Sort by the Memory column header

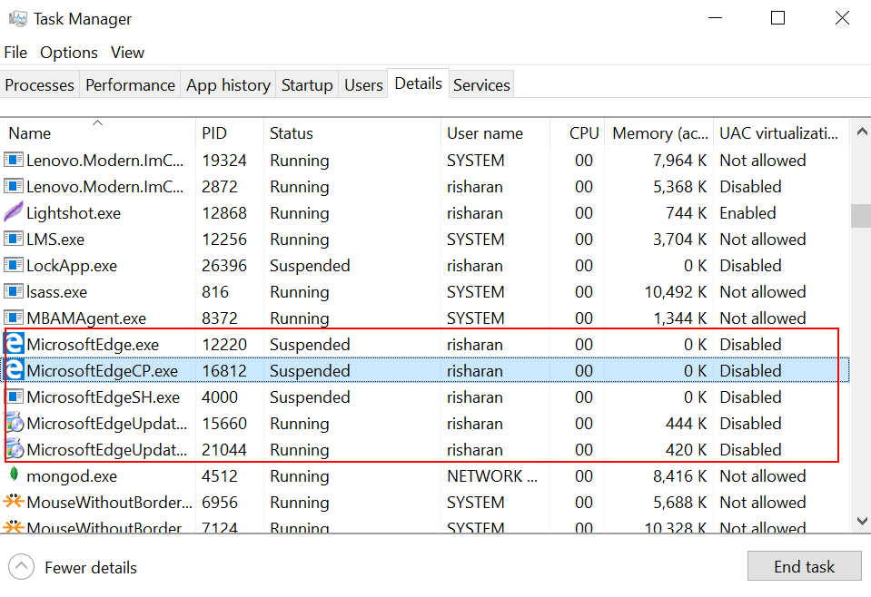coord(658,133)
